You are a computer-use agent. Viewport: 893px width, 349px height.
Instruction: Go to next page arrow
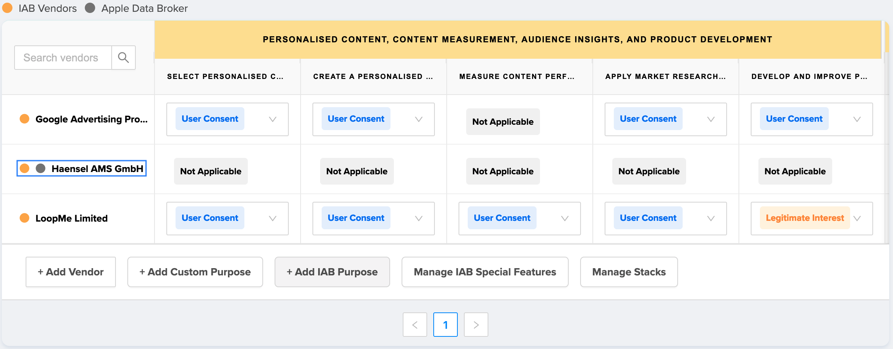pos(476,325)
